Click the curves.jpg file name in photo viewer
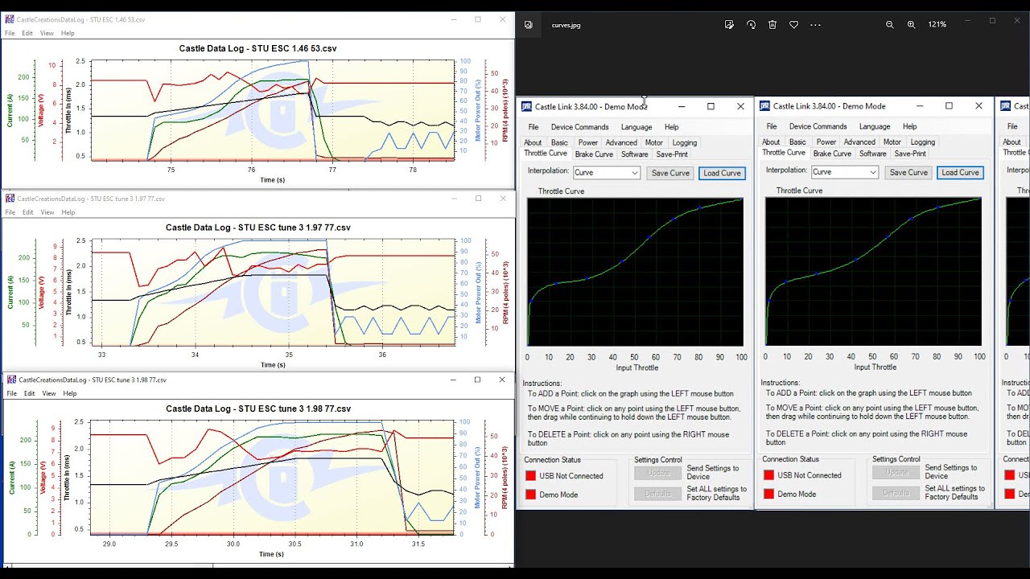The height and width of the screenshot is (579, 1030). tap(566, 25)
